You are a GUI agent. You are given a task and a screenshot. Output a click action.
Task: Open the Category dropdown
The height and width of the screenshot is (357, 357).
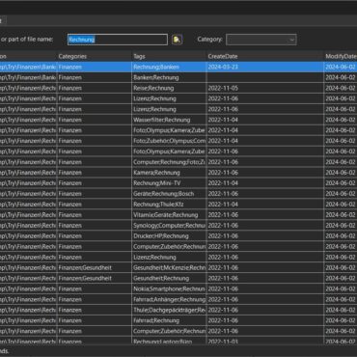(x=261, y=40)
